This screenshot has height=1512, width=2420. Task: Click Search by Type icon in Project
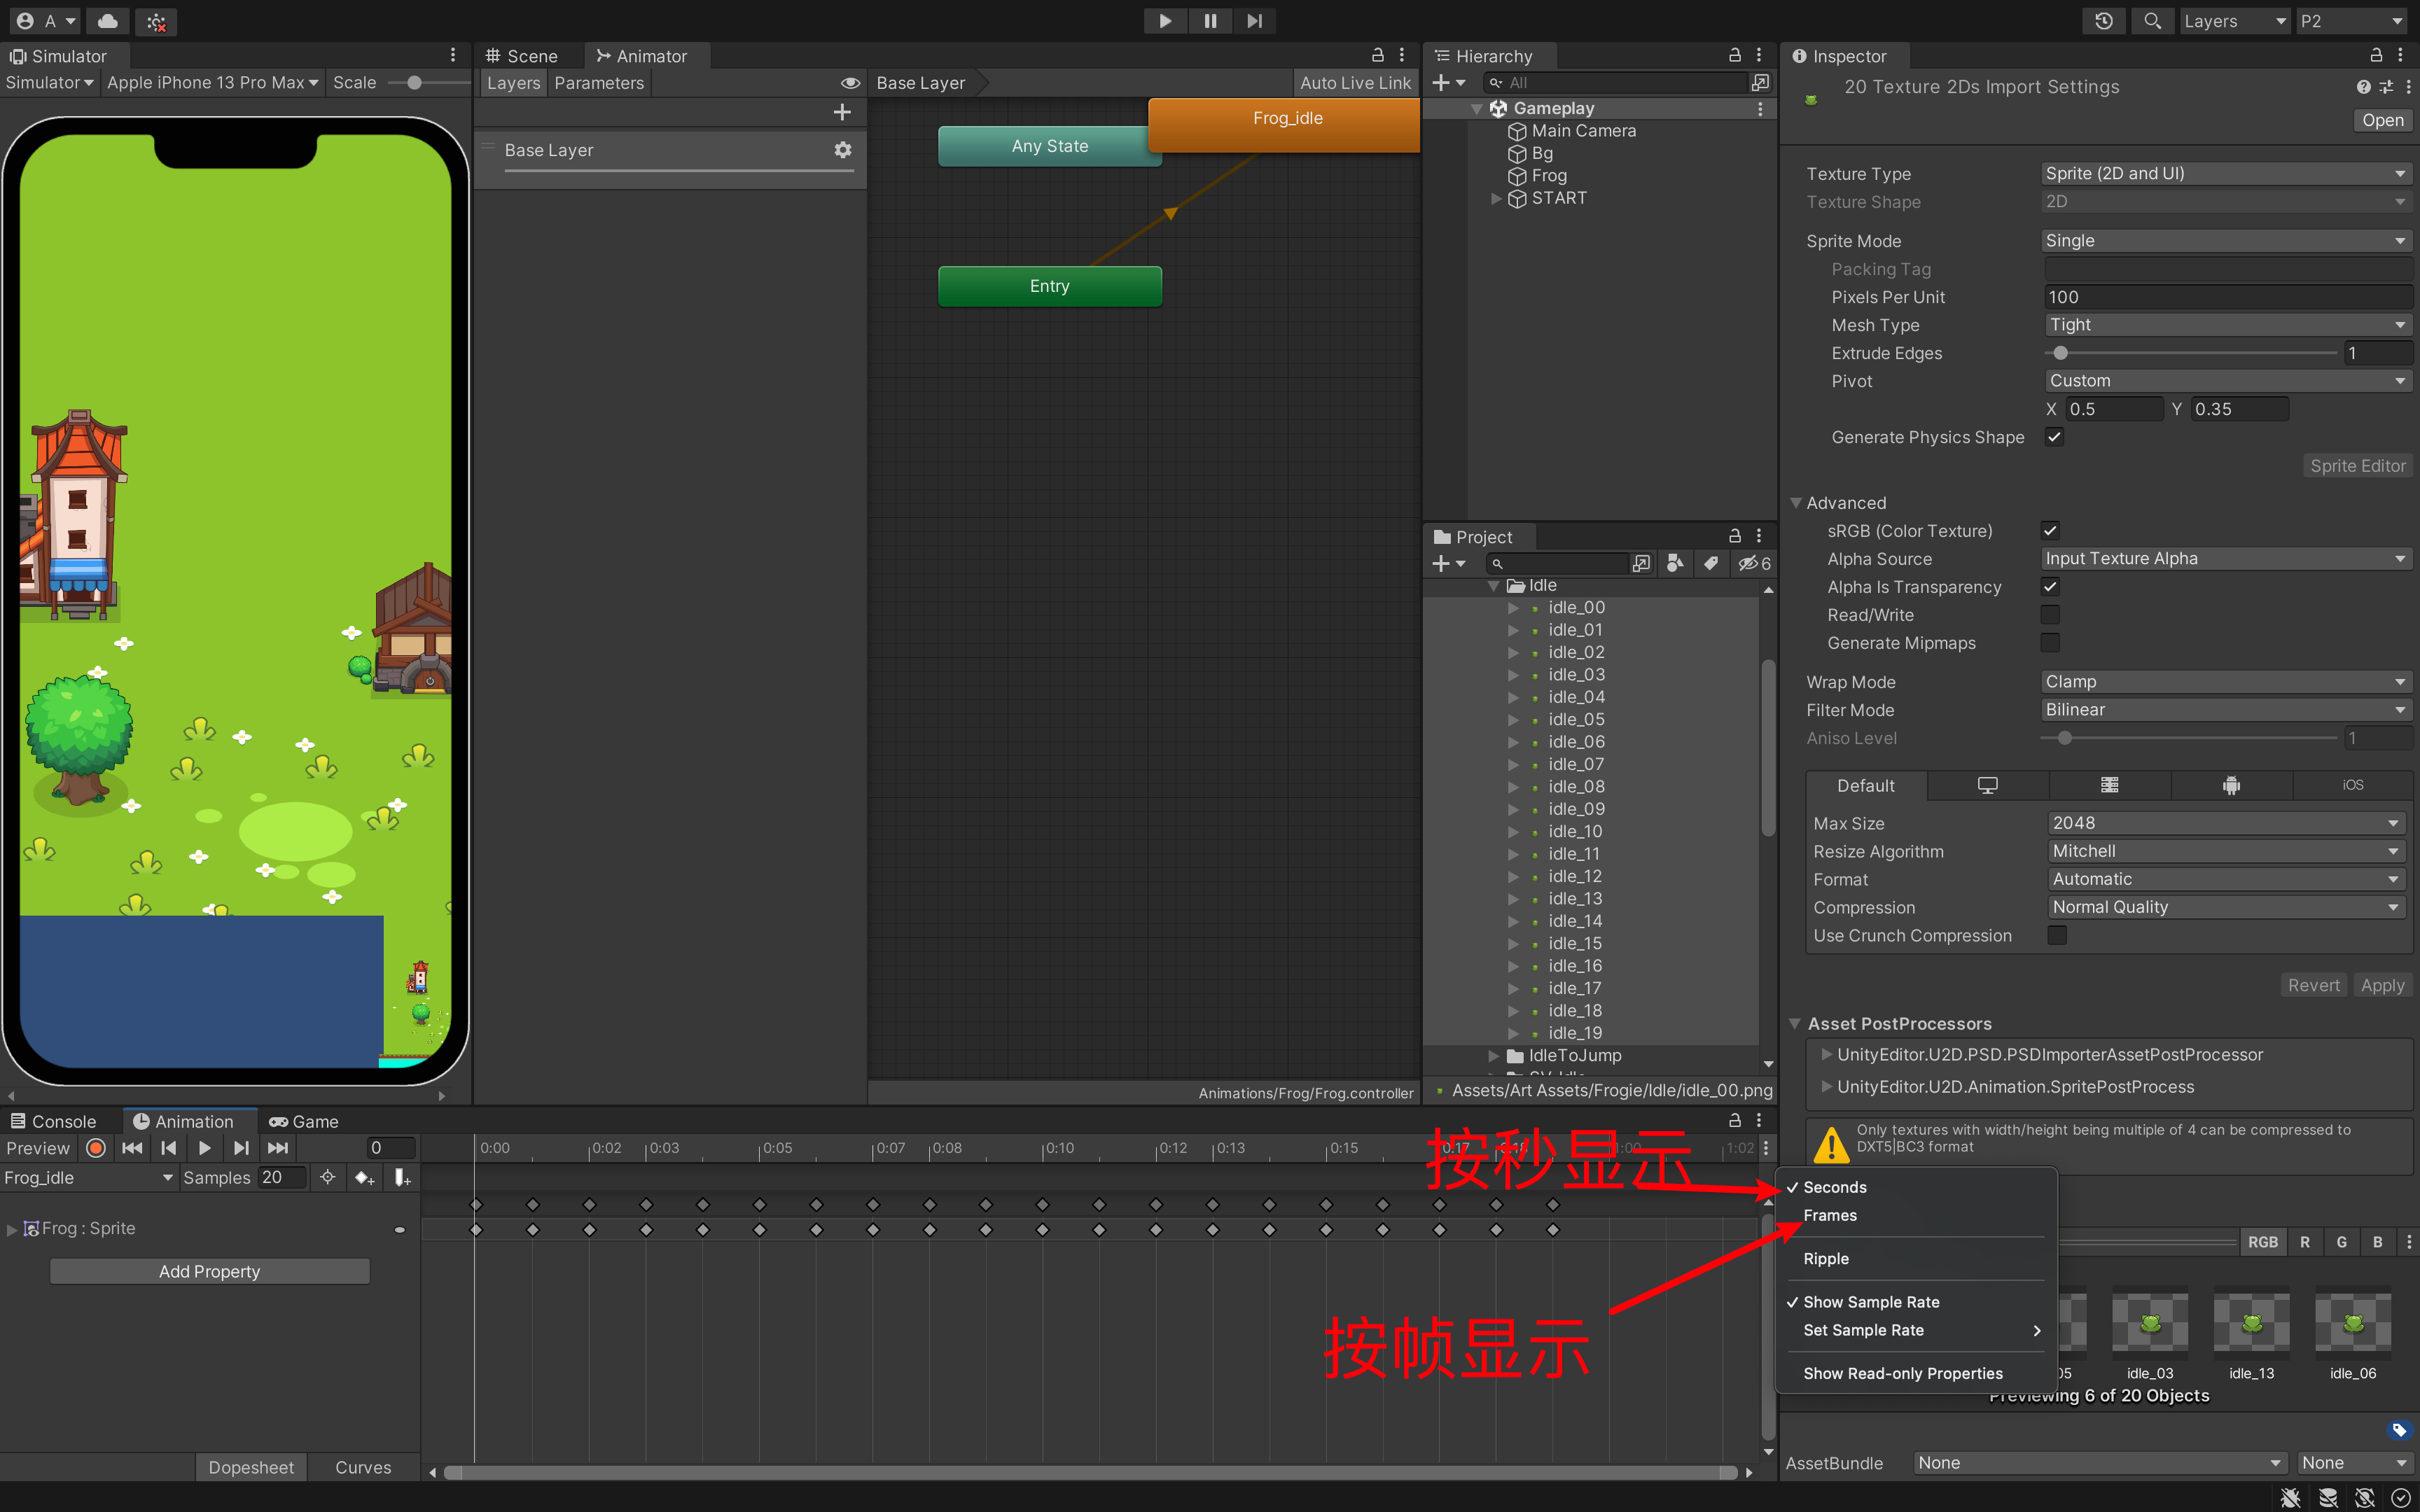1675,564
